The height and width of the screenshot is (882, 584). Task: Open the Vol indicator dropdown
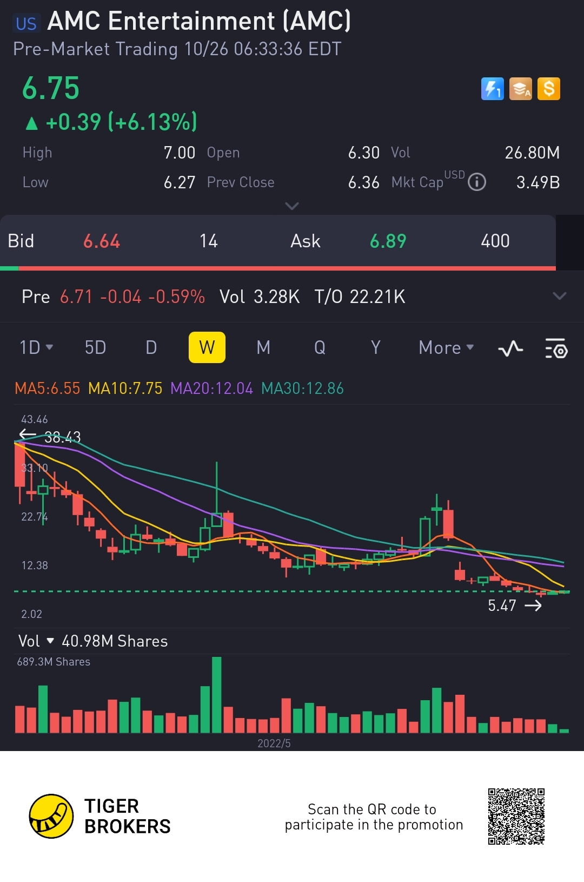pyautogui.click(x=36, y=641)
